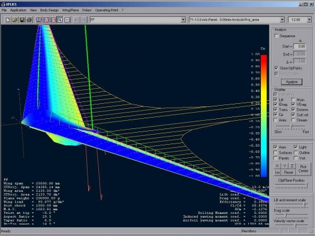Image resolution: width=315 pixels, height=236 pixels.
Task: Open the Wing/Plane menu
Action: click(71, 10)
